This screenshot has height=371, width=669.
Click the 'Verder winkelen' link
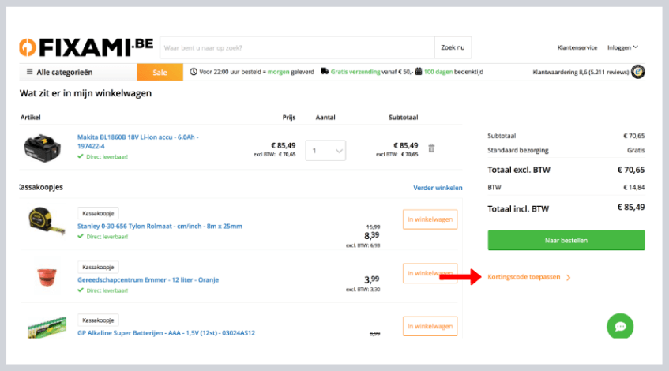pos(438,188)
